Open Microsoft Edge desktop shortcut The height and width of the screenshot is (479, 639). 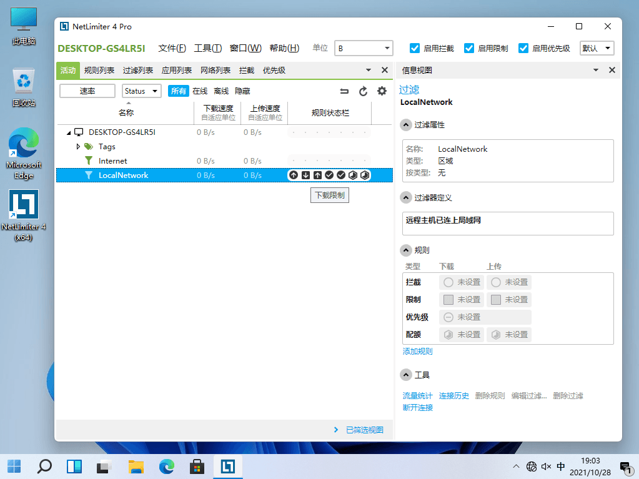point(24,154)
